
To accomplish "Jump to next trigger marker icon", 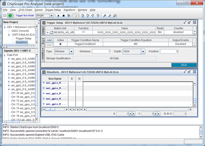I will coord(98,16).
